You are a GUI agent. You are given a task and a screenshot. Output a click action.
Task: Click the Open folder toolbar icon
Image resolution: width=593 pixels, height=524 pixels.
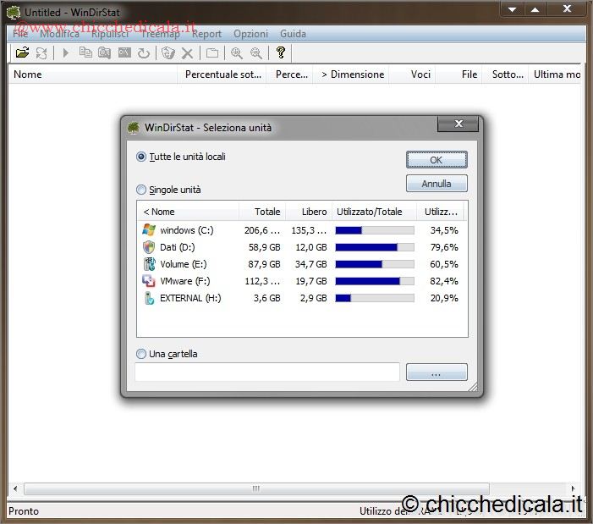[x=22, y=52]
